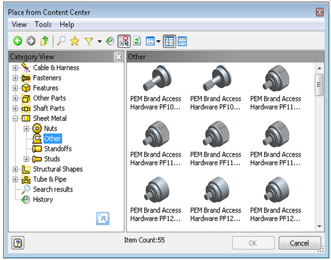Go up one category level icon

pos(44,41)
